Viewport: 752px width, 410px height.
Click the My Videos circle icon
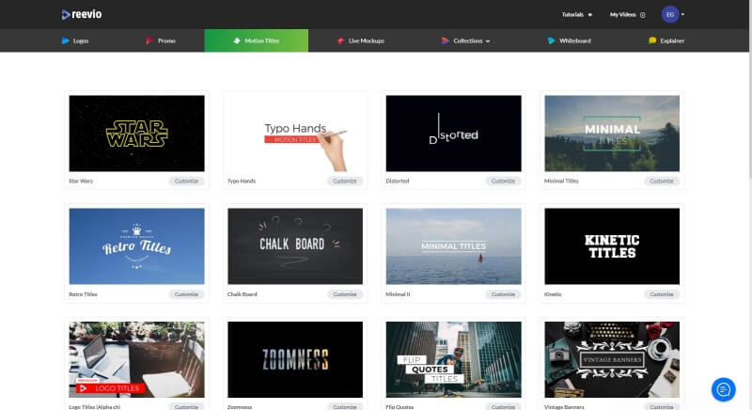click(x=643, y=15)
